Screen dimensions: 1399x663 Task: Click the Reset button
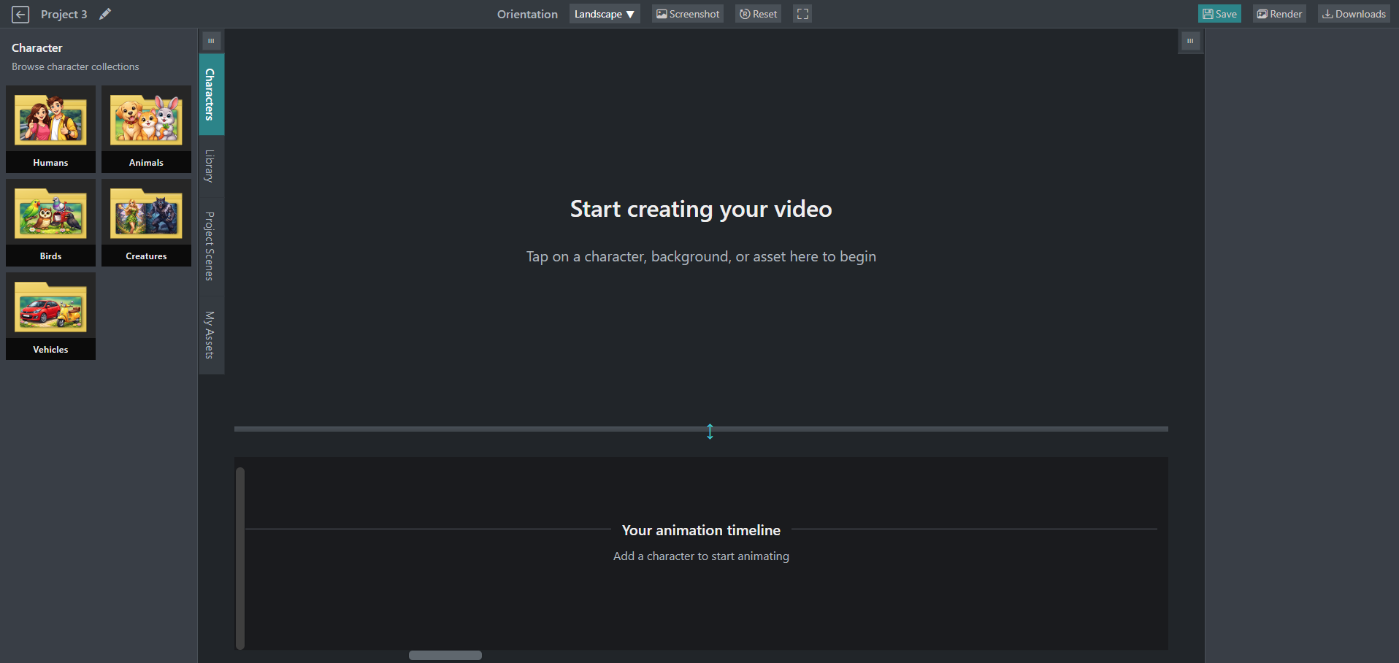pyautogui.click(x=758, y=14)
